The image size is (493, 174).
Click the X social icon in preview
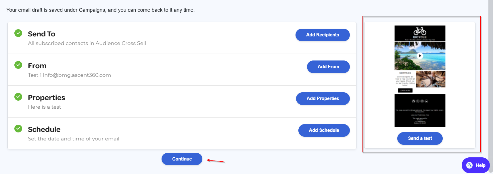tap(418, 101)
